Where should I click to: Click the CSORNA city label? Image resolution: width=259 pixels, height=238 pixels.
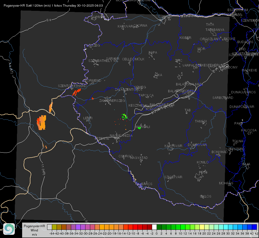click(140, 26)
